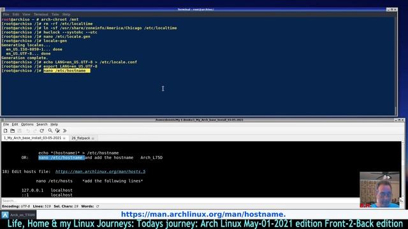Click the terminal window title bar
The image size is (408, 229).
tap(196, 10)
